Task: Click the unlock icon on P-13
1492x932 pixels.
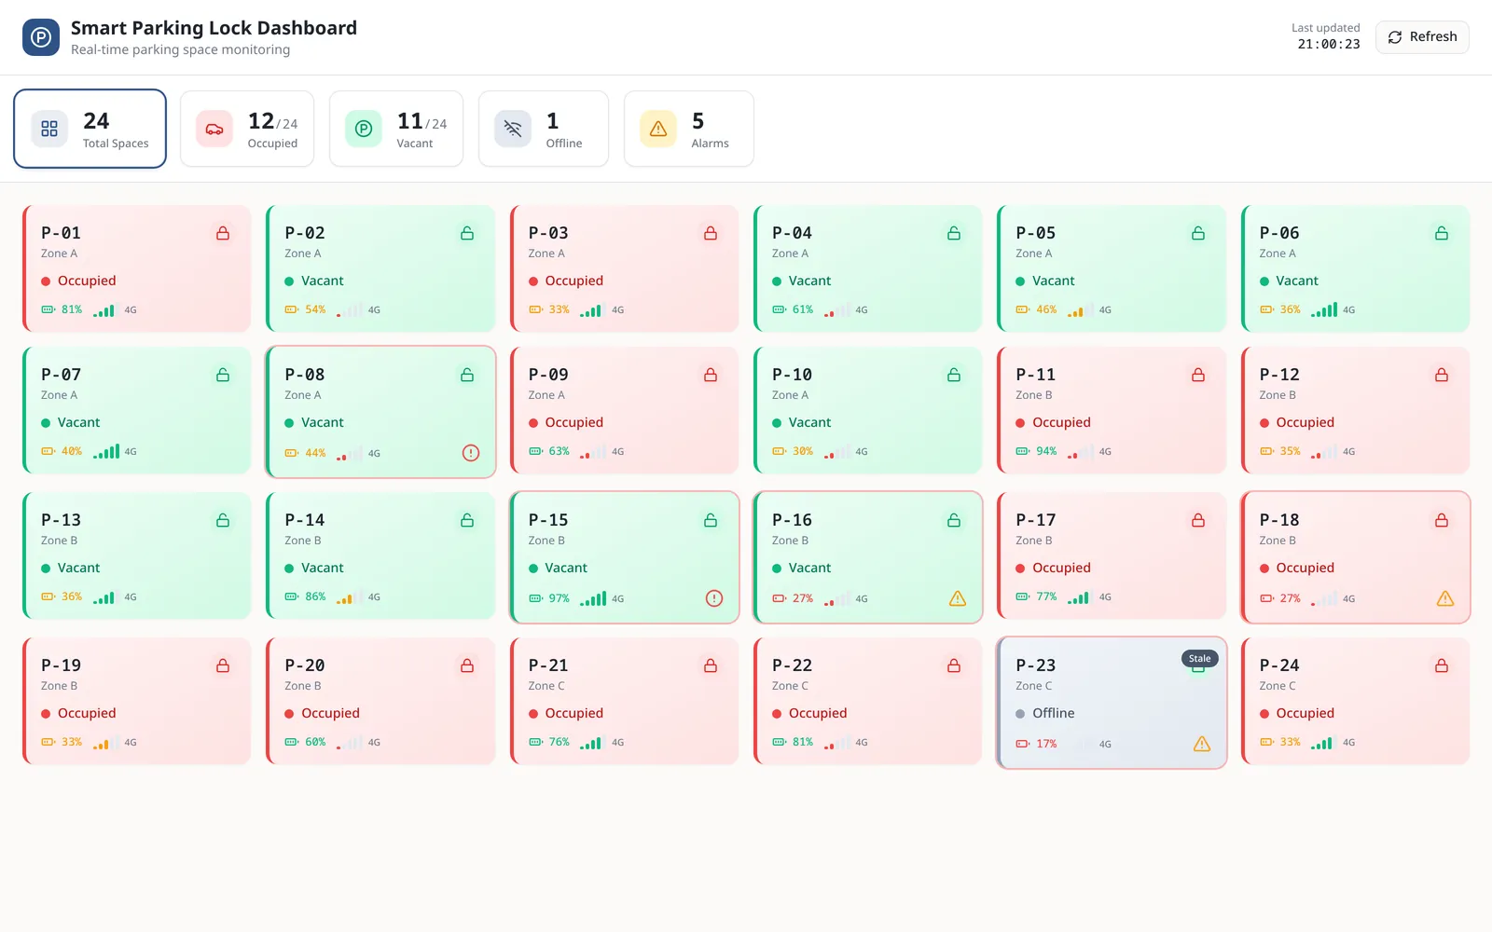Action: point(223,520)
